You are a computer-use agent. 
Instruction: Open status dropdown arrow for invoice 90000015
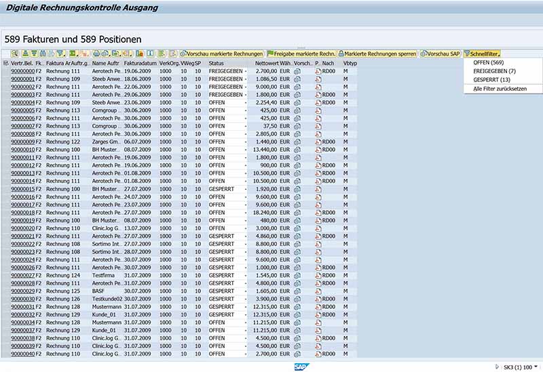pos(246,189)
